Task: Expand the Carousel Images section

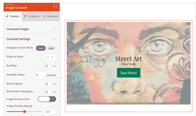Action: click(54, 29)
